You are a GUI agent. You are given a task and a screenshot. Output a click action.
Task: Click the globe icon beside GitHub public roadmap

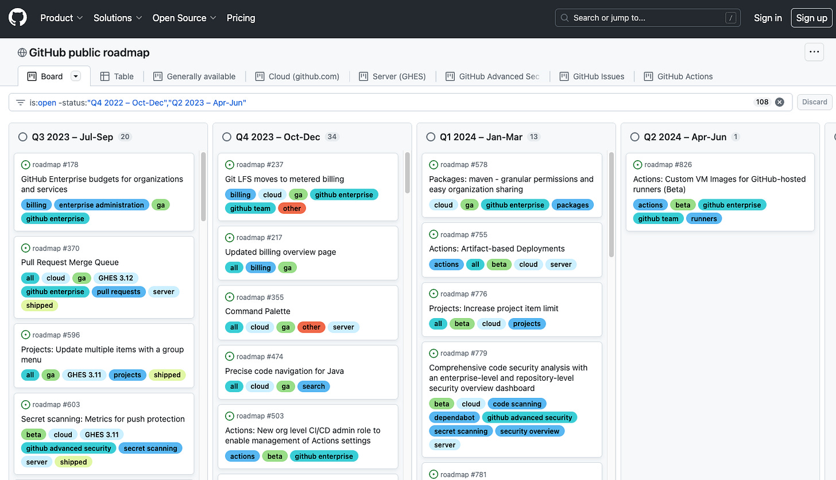(22, 53)
